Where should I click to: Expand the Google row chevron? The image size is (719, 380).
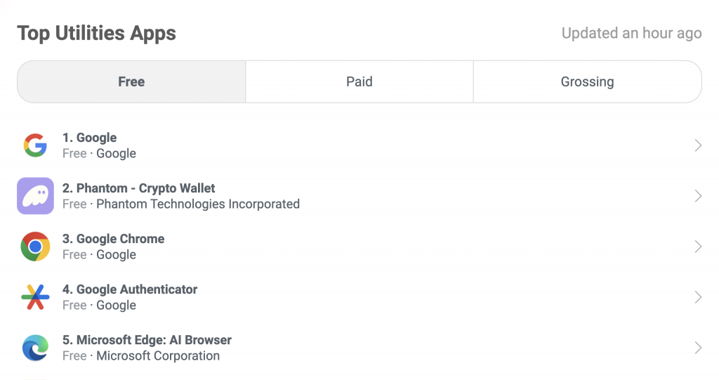coord(698,145)
